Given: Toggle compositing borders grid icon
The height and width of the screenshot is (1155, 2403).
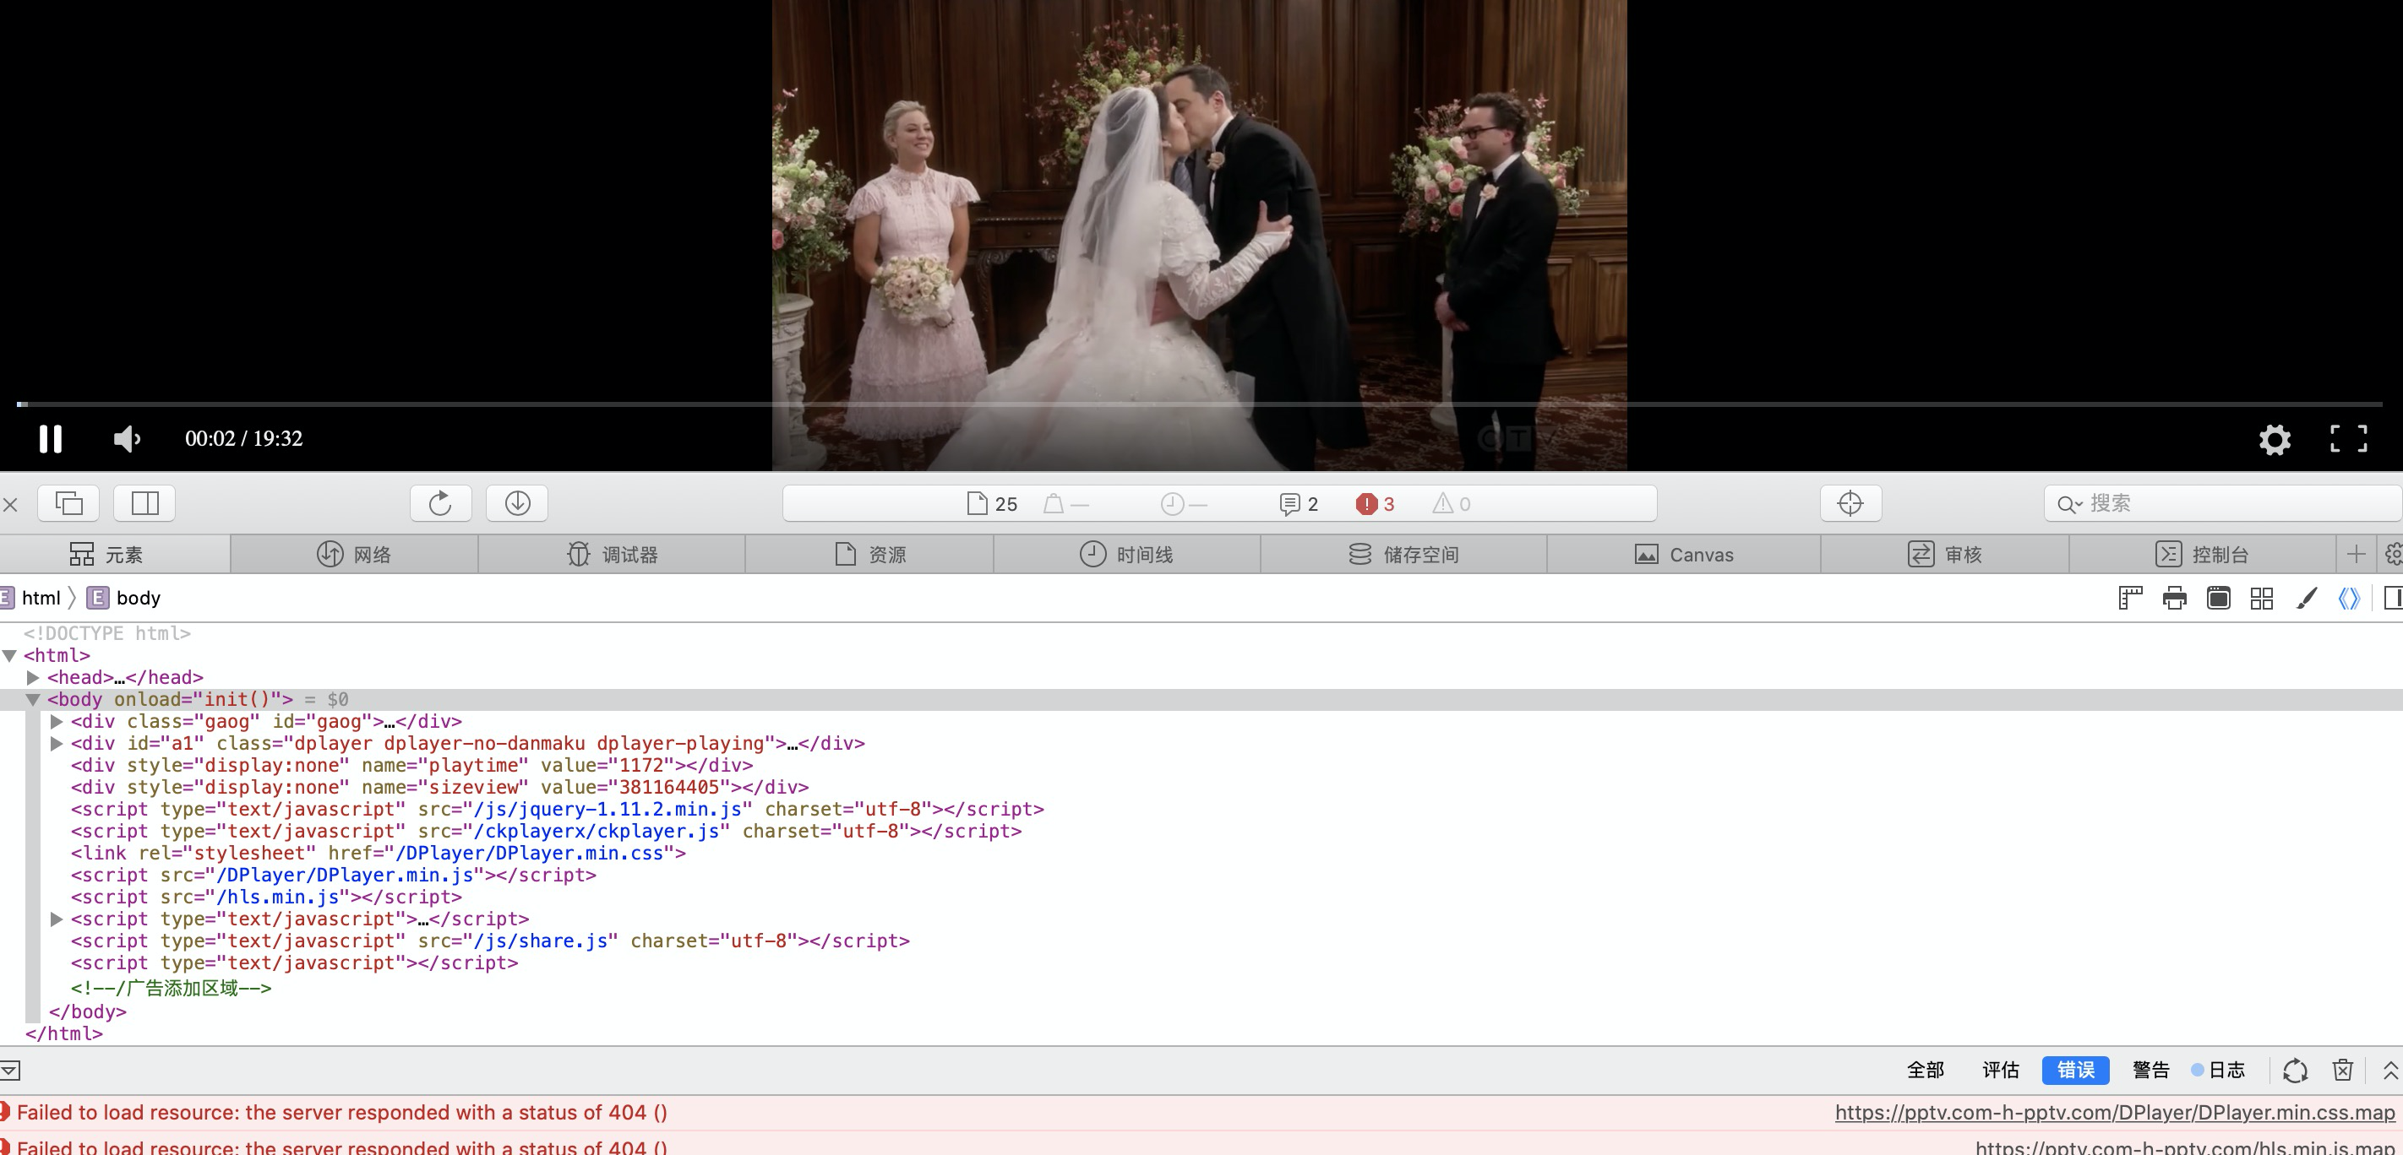Looking at the screenshot, I should tap(2261, 599).
